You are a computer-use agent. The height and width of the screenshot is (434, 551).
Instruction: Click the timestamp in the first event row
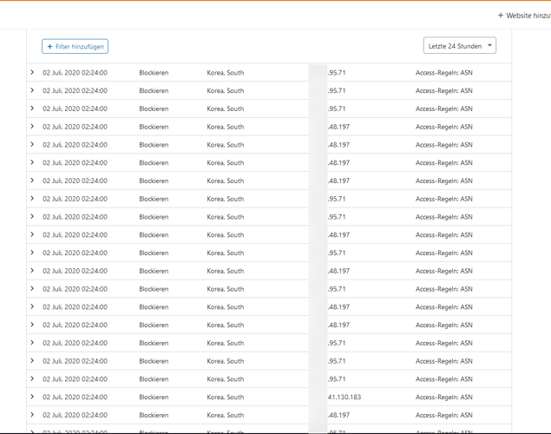pyautogui.click(x=75, y=73)
